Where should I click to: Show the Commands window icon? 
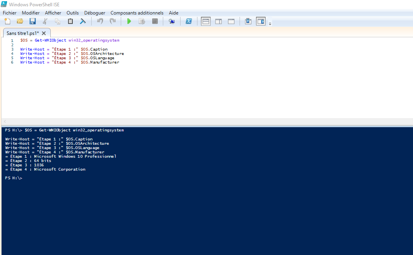248,21
